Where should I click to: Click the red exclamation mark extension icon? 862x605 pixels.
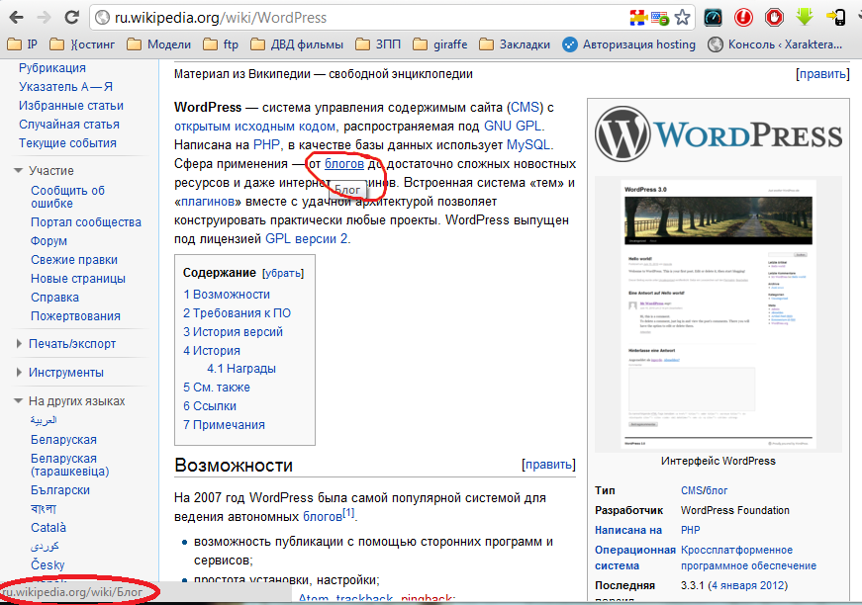743,18
